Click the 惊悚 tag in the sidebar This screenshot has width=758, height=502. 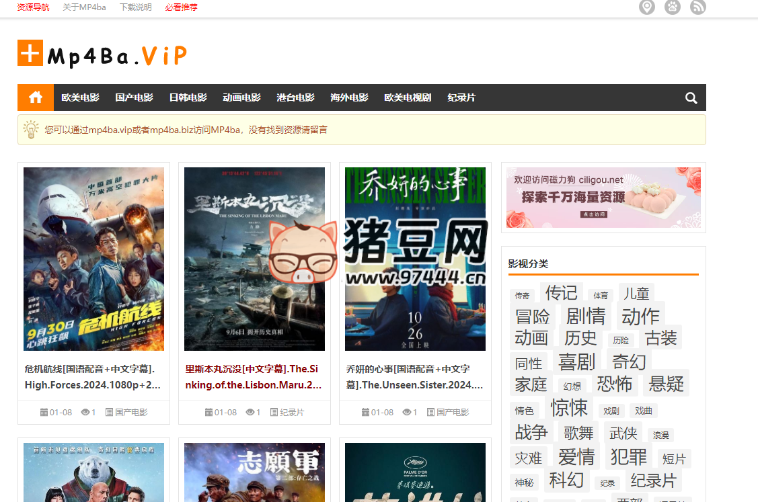570,408
